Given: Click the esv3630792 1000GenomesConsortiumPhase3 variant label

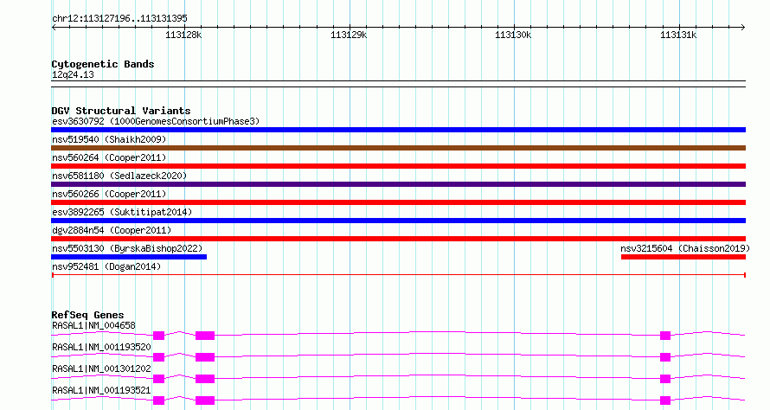Looking at the screenshot, I should (156, 121).
